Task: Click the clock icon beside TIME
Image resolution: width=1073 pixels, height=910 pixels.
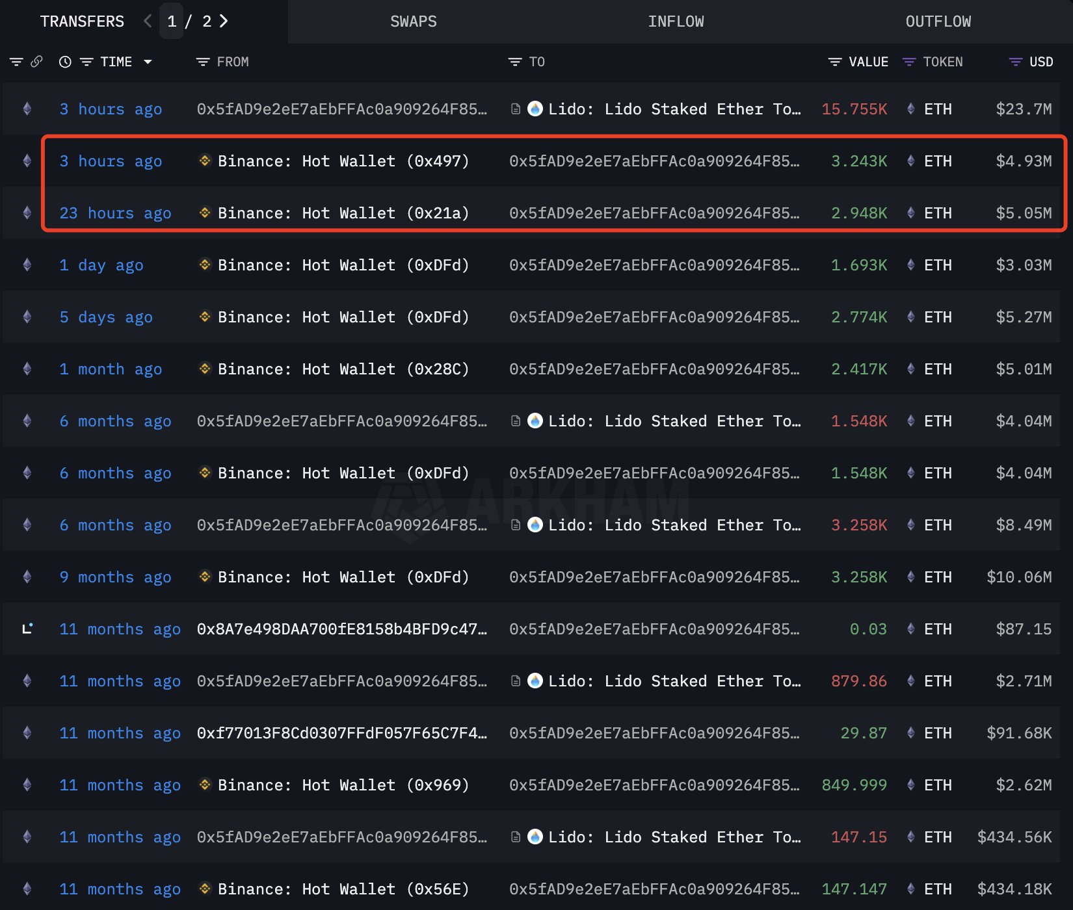Action: pos(65,62)
